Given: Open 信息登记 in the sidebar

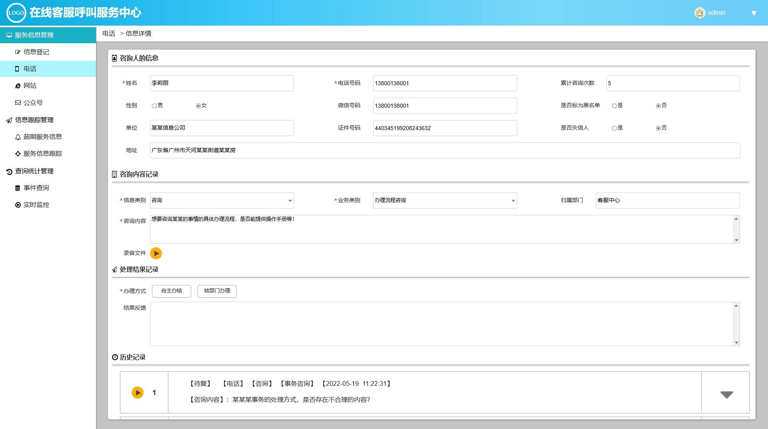Looking at the screenshot, I should click(x=36, y=52).
